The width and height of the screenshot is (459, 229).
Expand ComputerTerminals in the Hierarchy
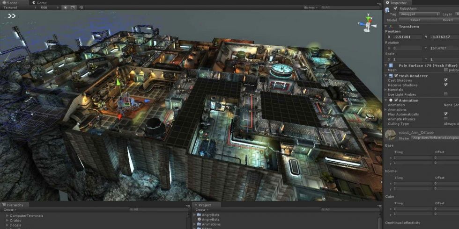7,215
